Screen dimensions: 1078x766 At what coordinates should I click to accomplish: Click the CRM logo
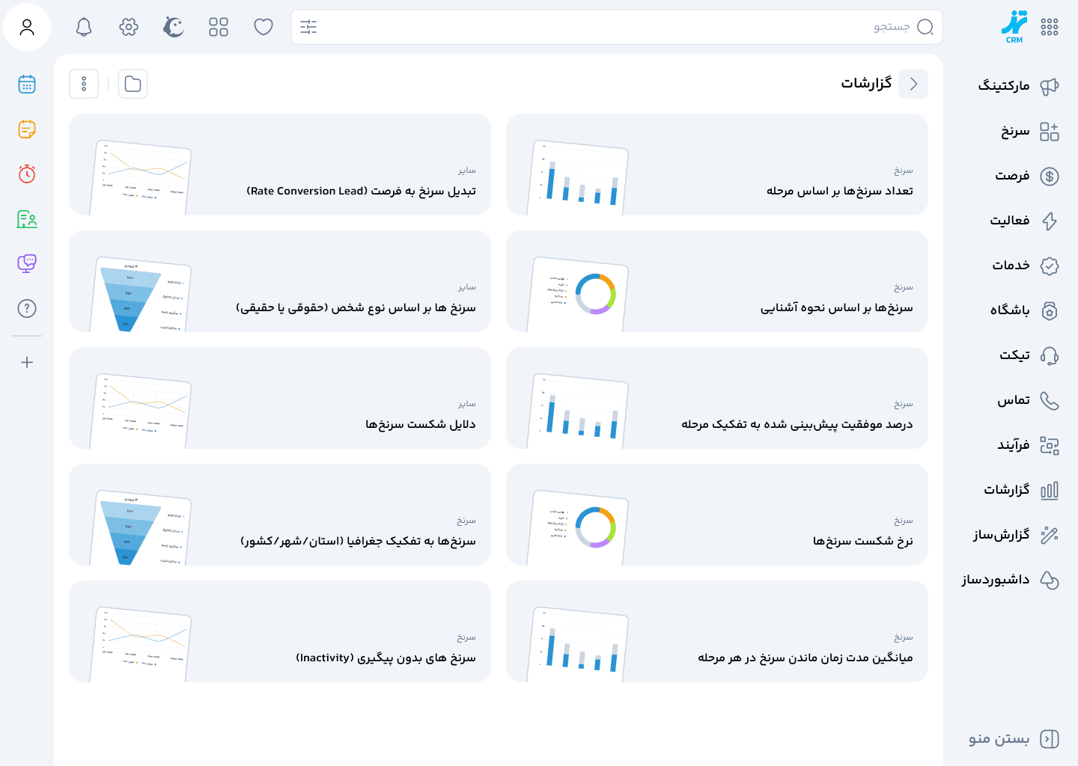1014,27
